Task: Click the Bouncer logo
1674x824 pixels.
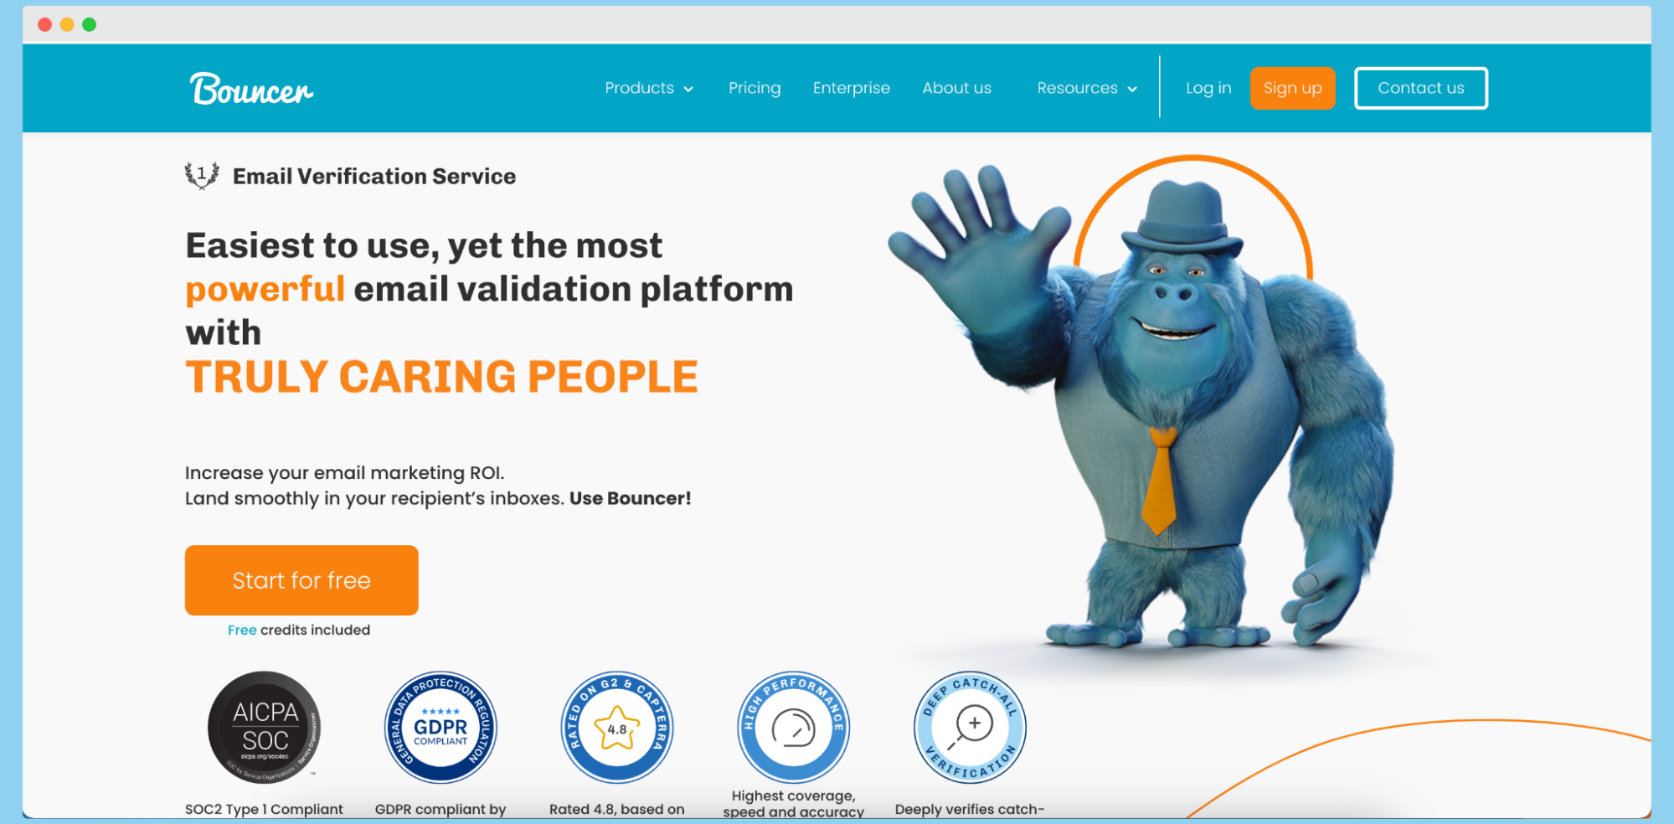Action: 251,89
